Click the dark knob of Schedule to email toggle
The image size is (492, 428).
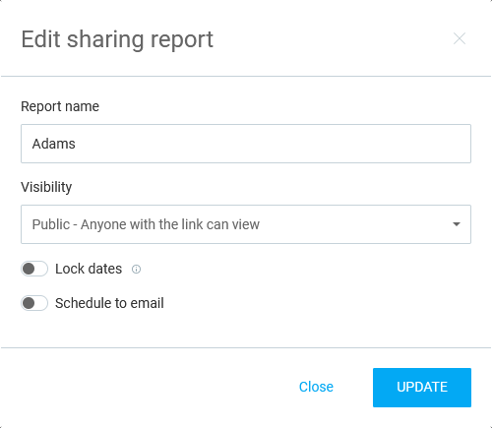tap(29, 303)
